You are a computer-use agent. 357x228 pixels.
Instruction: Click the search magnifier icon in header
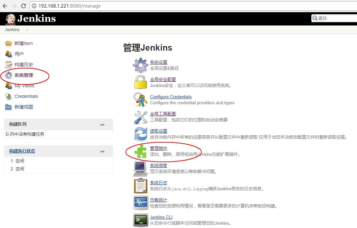point(315,18)
